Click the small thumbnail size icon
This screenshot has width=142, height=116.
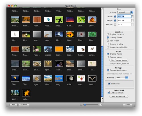click(81, 105)
